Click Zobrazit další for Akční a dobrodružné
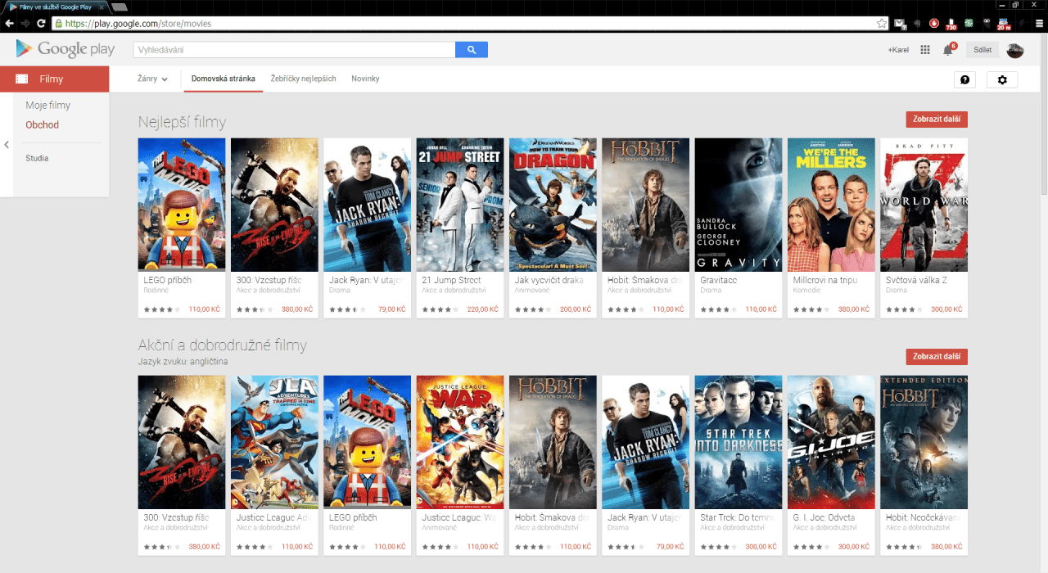Screen dimensions: 1048x573 pyautogui.click(x=937, y=357)
